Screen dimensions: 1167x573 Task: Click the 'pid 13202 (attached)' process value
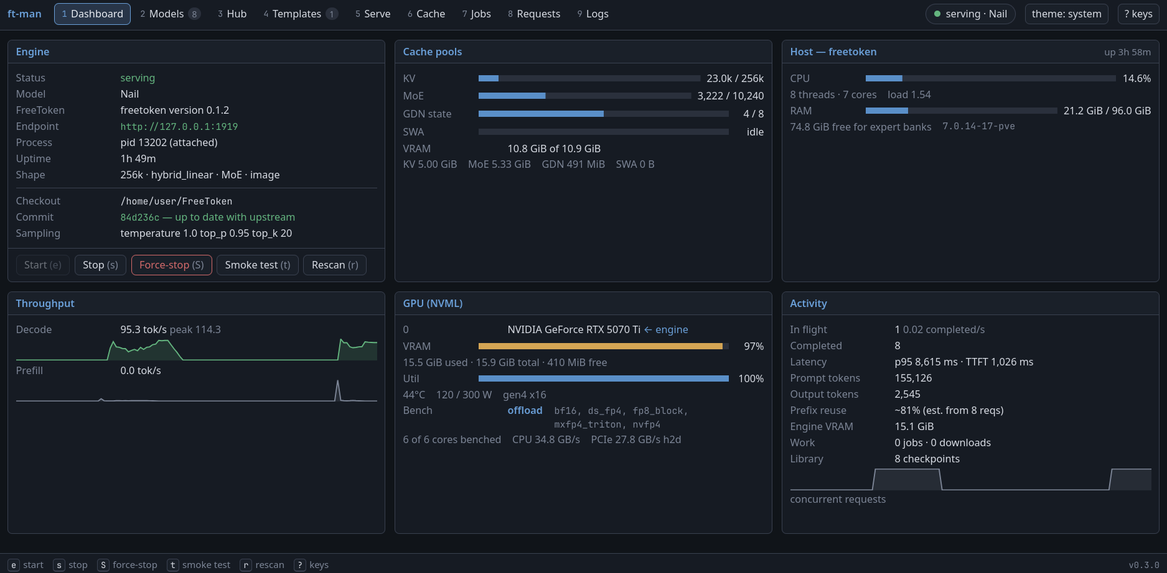(169, 142)
